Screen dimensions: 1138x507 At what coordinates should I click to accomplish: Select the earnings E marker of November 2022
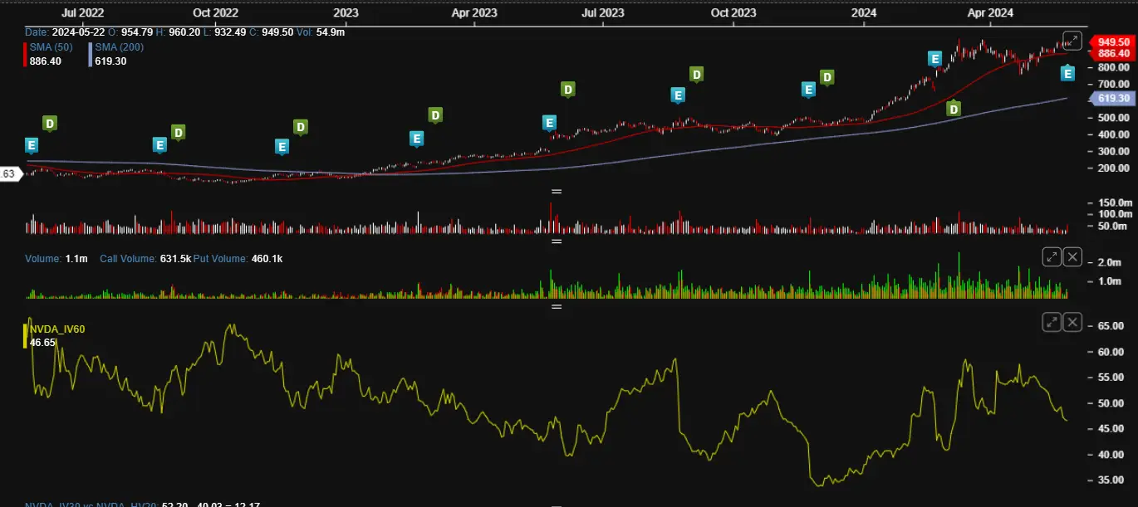click(282, 147)
